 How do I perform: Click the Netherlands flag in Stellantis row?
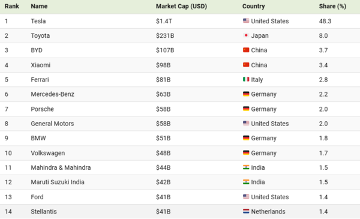pos(246,211)
